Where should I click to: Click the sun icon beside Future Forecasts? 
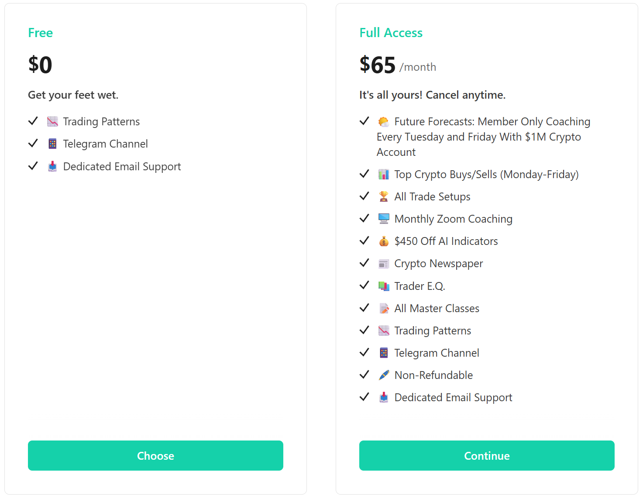pyautogui.click(x=384, y=121)
